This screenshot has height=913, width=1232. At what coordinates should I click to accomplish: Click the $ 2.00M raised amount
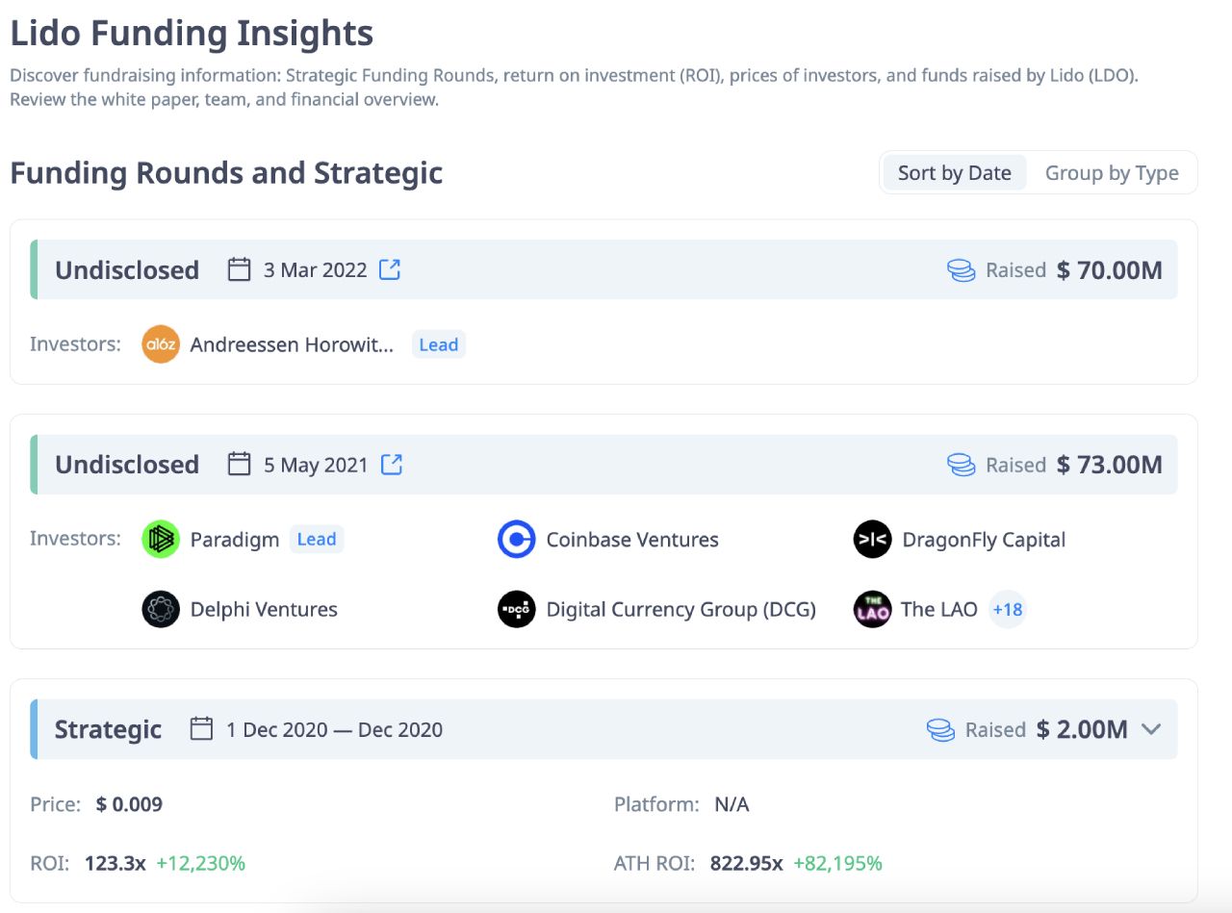(1082, 729)
